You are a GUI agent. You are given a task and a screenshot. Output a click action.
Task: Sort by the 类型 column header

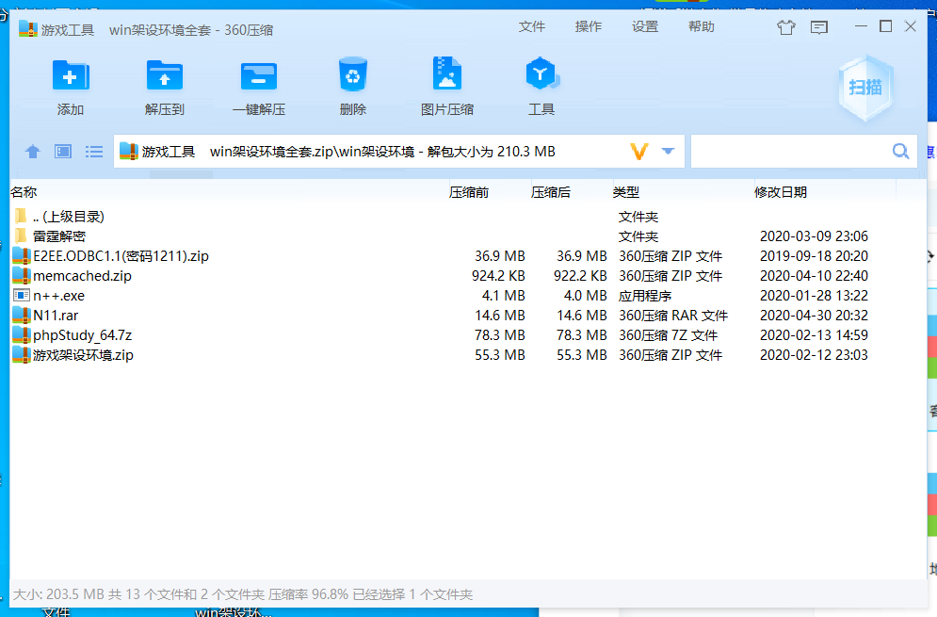point(625,192)
